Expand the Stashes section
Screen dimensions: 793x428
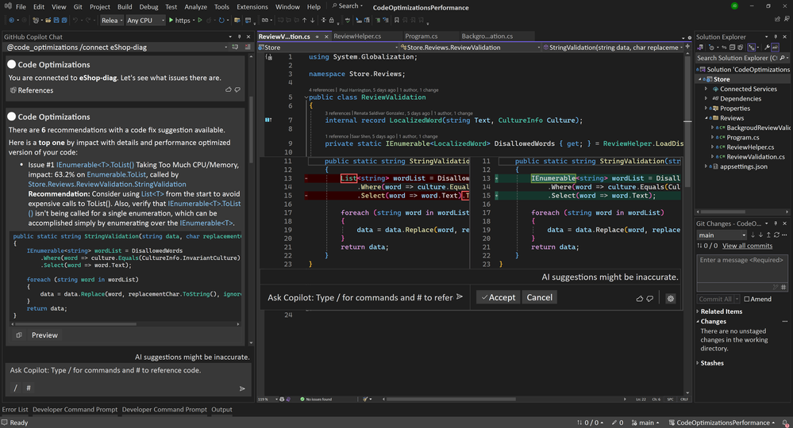(x=699, y=363)
